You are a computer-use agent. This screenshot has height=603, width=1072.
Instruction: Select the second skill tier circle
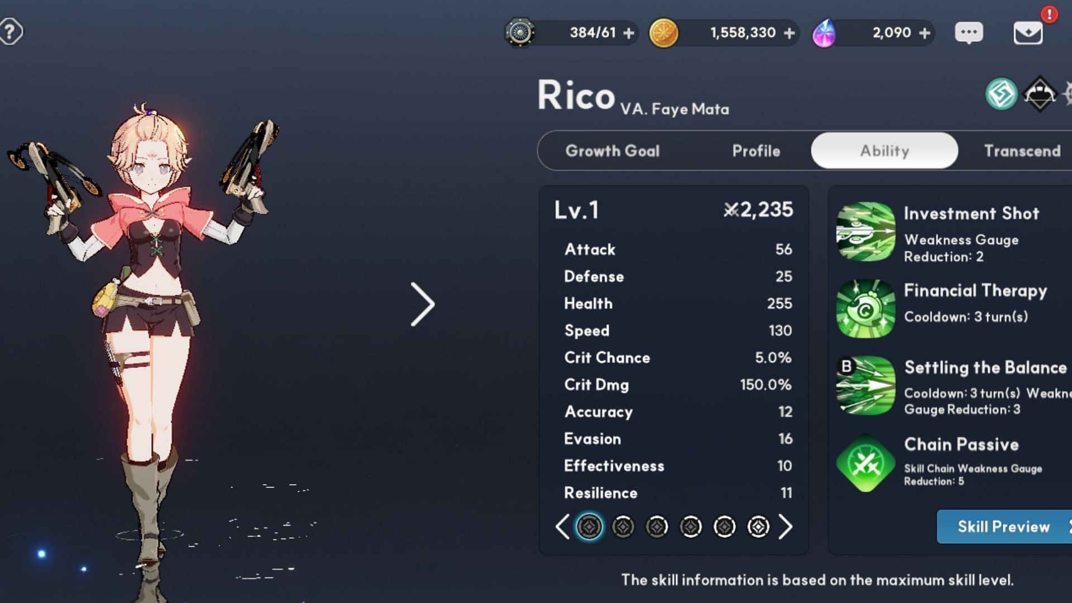coord(623,527)
